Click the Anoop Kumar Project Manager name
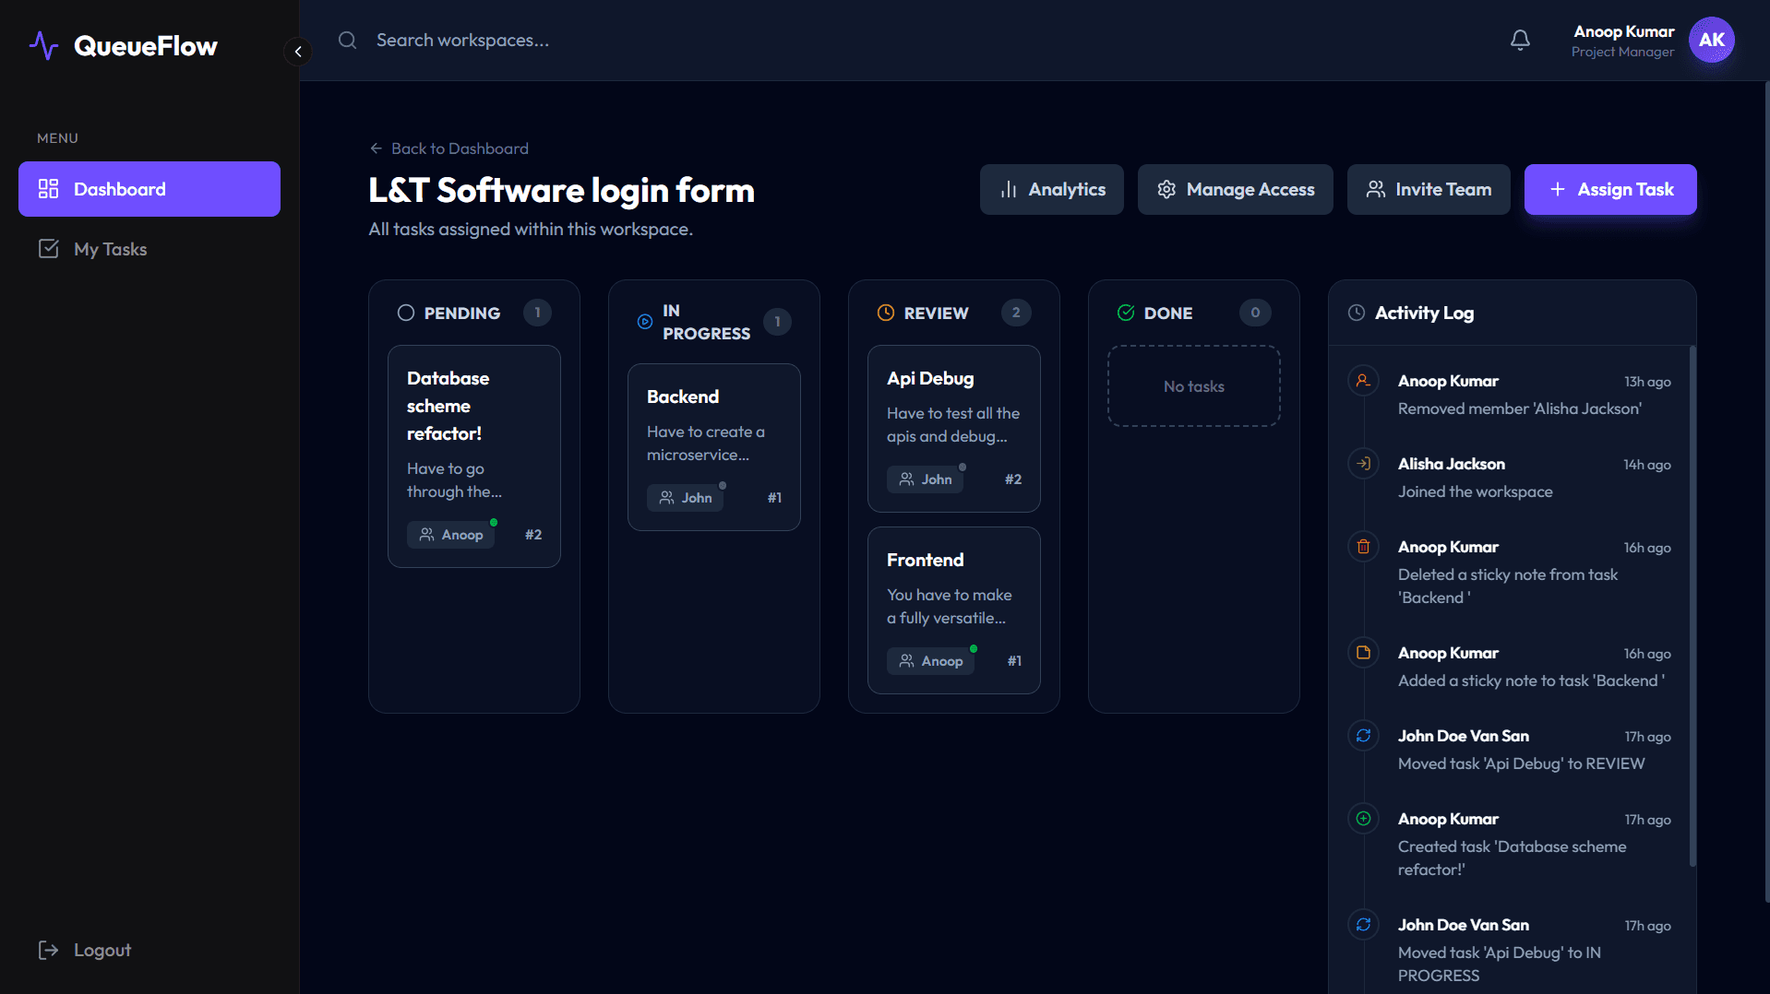Image resolution: width=1770 pixels, height=994 pixels. pyautogui.click(x=1622, y=41)
